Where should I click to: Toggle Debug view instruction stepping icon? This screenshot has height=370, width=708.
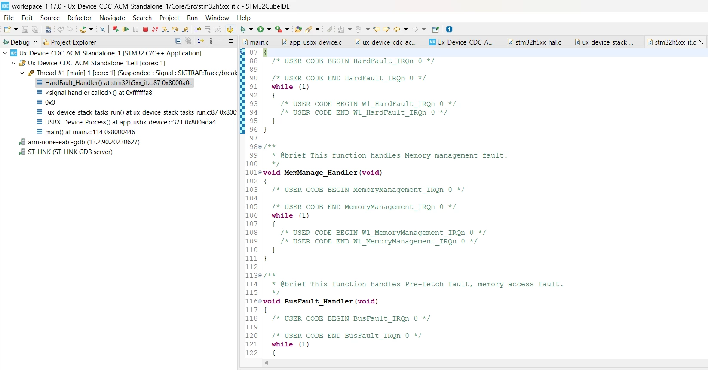(201, 41)
